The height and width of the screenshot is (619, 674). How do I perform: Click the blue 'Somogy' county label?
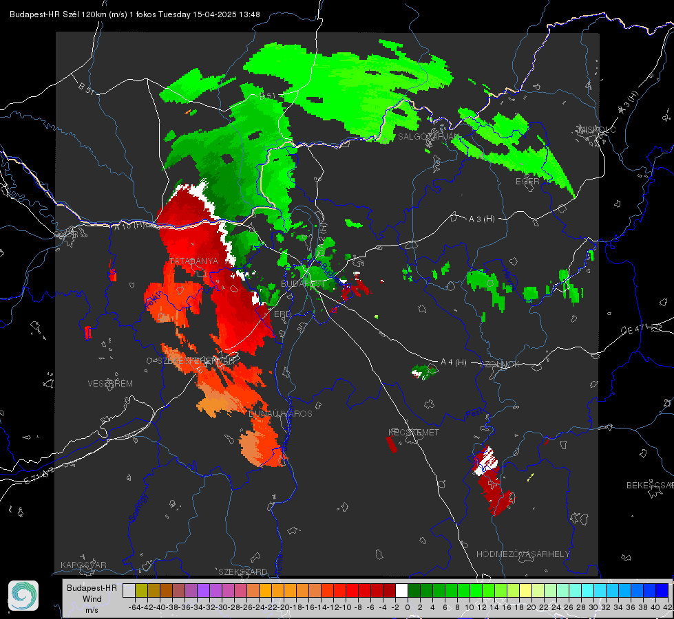coord(138,508)
